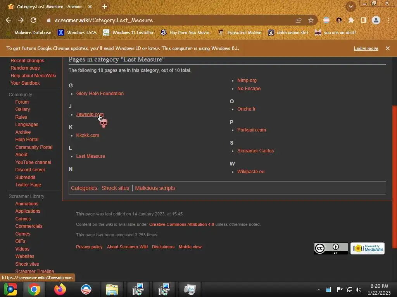Viewport: 397px width, 297px height.
Task: Show hidden tray icons arrow
Action: pos(319,290)
